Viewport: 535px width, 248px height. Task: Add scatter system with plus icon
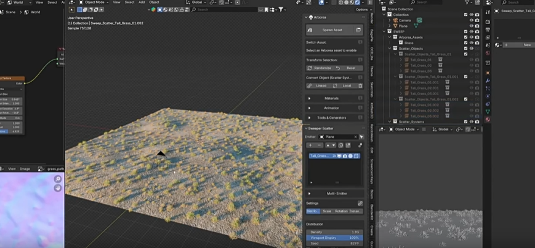coord(310,145)
